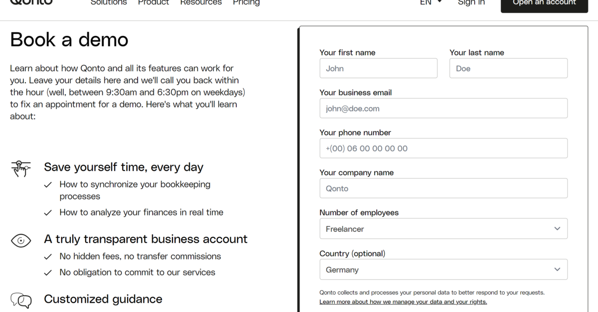Click checkmark next to No obligation to commit
The image size is (598, 312).
coord(48,273)
